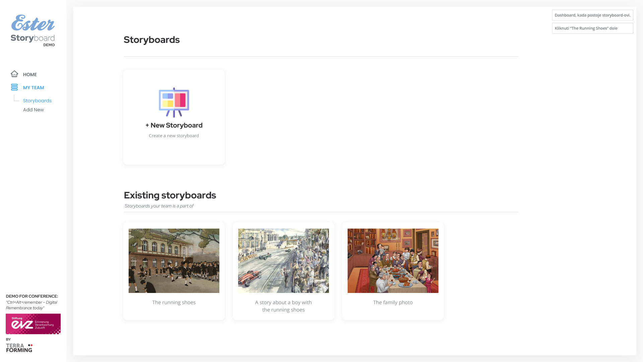Image resolution: width=643 pixels, height=362 pixels.
Task: Click the Stiftung EVZ logo banner
Action: tap(33, 324)
